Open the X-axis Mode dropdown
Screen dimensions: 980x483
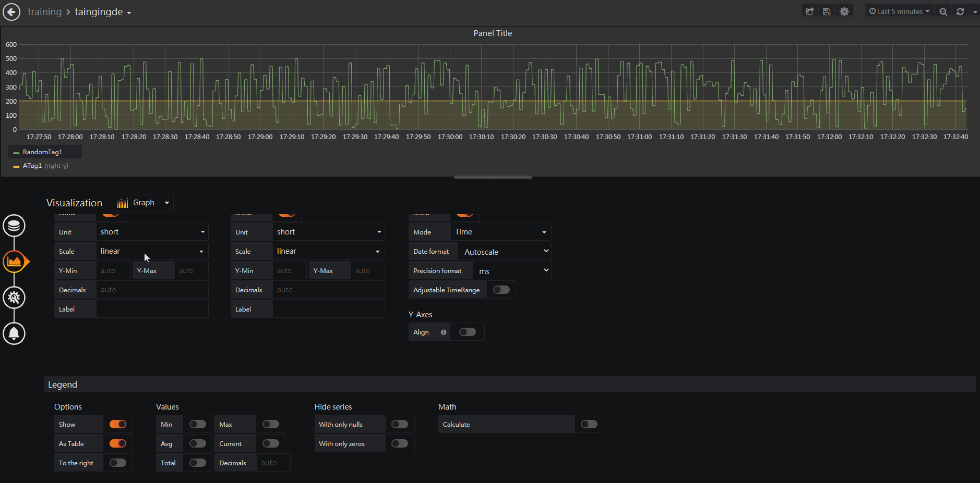(501, 232)
